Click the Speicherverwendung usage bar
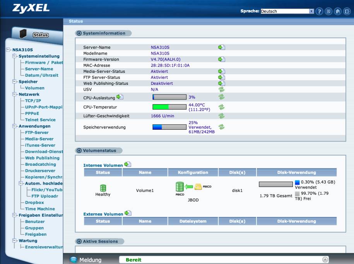The width and height of the screenshot is (354, 264). click(169, 127)
